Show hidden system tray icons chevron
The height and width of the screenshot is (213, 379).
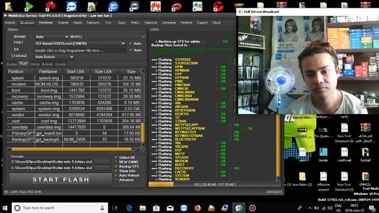click(x=310, y=208)
